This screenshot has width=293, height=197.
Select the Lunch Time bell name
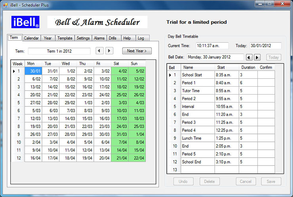(198, 138)
